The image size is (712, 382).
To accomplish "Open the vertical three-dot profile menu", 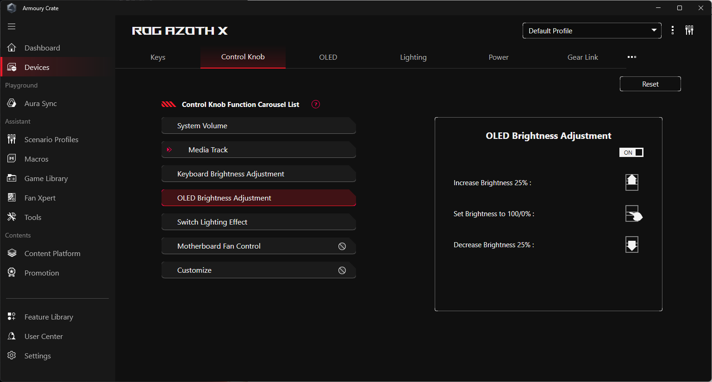I will tap(673, 31).
